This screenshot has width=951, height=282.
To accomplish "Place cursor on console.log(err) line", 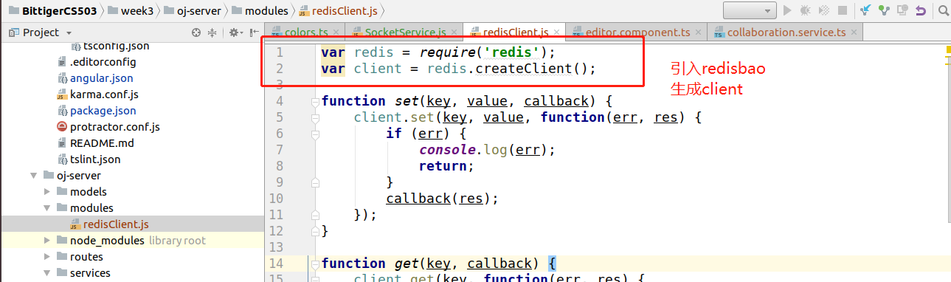I will (486, 150).
